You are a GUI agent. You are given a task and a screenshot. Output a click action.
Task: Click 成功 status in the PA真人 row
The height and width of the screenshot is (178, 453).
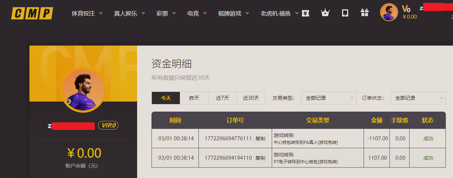428,139
